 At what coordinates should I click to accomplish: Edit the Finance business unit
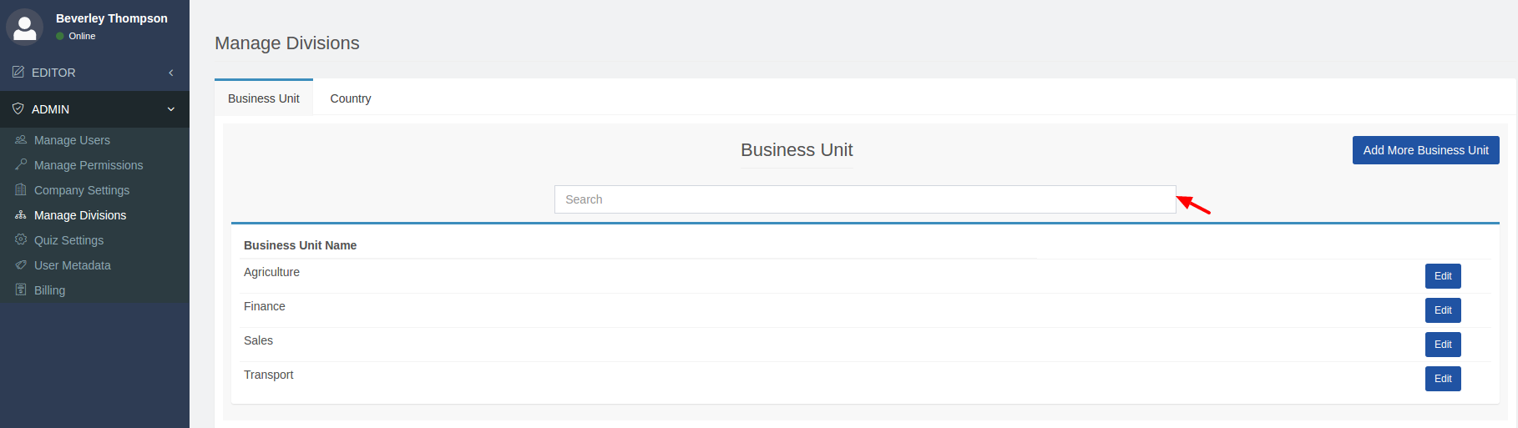click(x=1443, y=310)
